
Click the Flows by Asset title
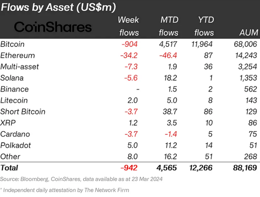point(58,7)
